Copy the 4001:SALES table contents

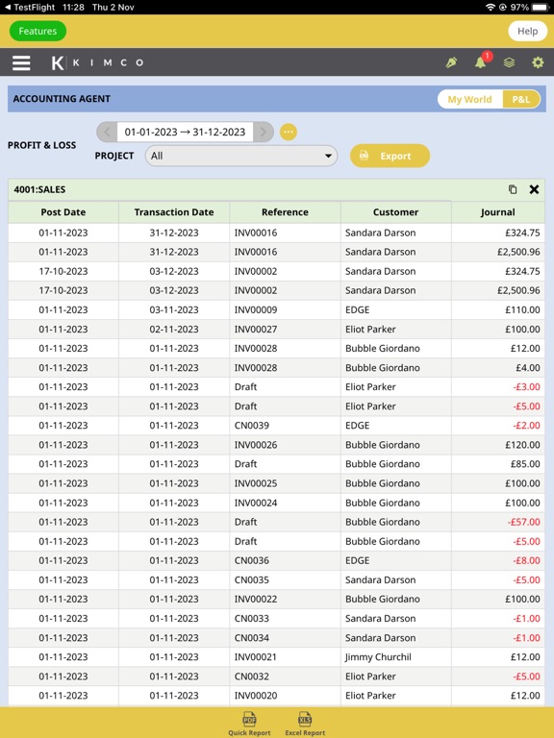[513, 189]
